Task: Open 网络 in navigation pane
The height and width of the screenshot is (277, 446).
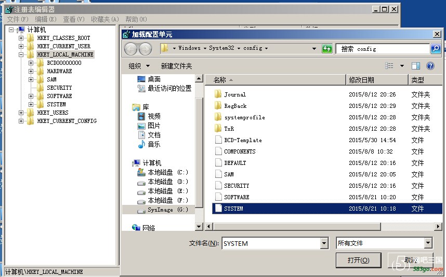Action: (143, 228)
